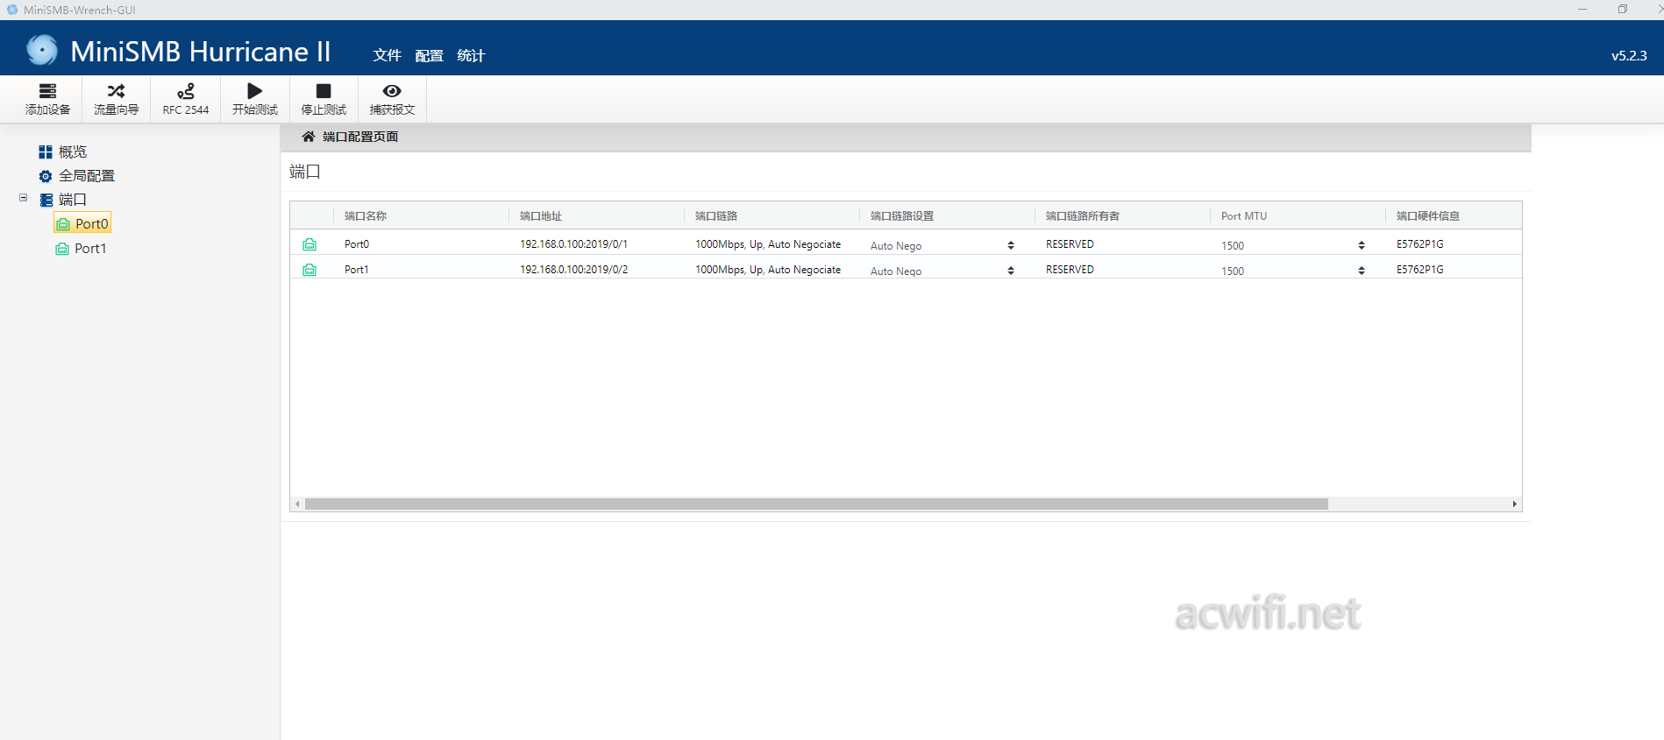The image size is (1664, 740).
Task: Click Port0 hardware info E5762P1G
Action: 1420,244
